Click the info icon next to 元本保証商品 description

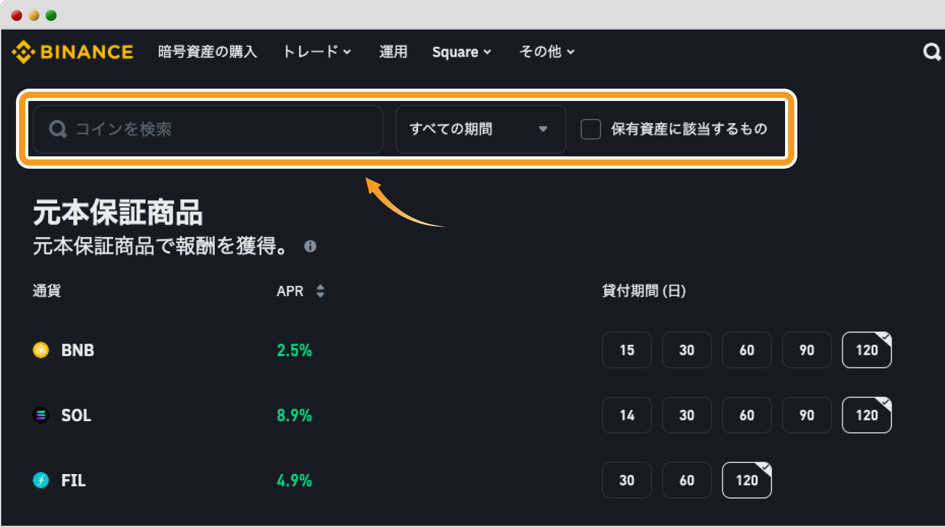[310, 246]
